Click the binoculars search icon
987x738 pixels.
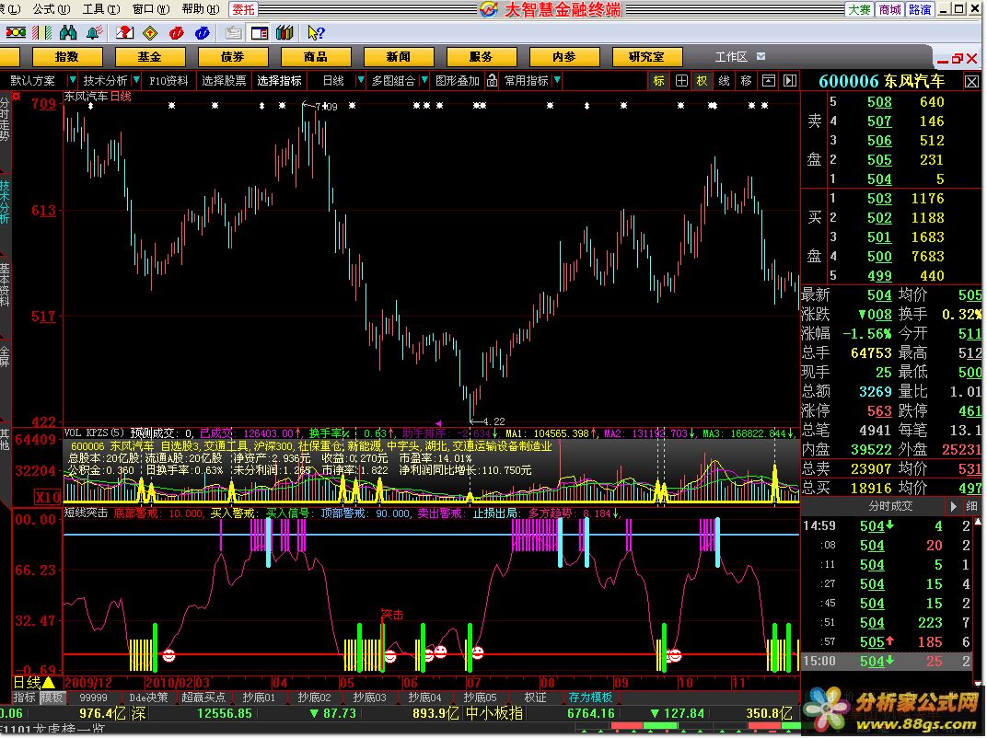coord(68,32)
